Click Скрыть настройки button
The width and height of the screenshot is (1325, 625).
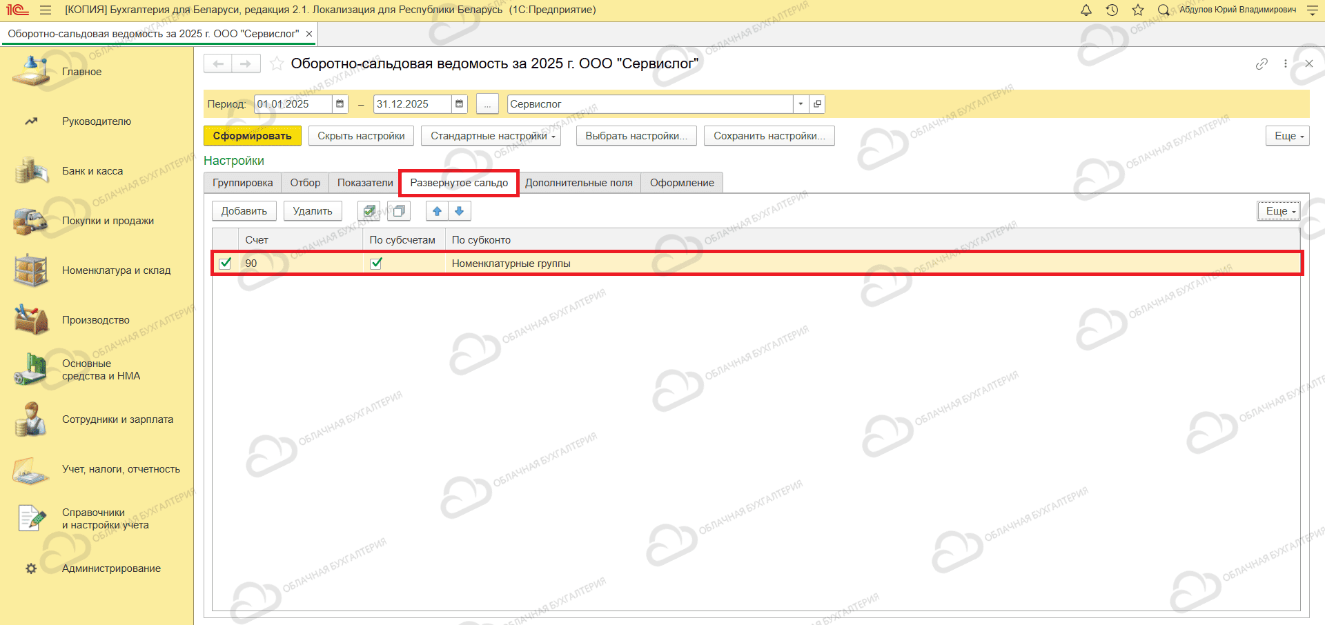tap(361, 136)
